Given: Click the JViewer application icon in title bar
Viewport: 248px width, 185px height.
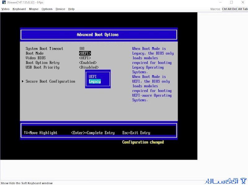Looking at the screenshot, I should 4,2.
